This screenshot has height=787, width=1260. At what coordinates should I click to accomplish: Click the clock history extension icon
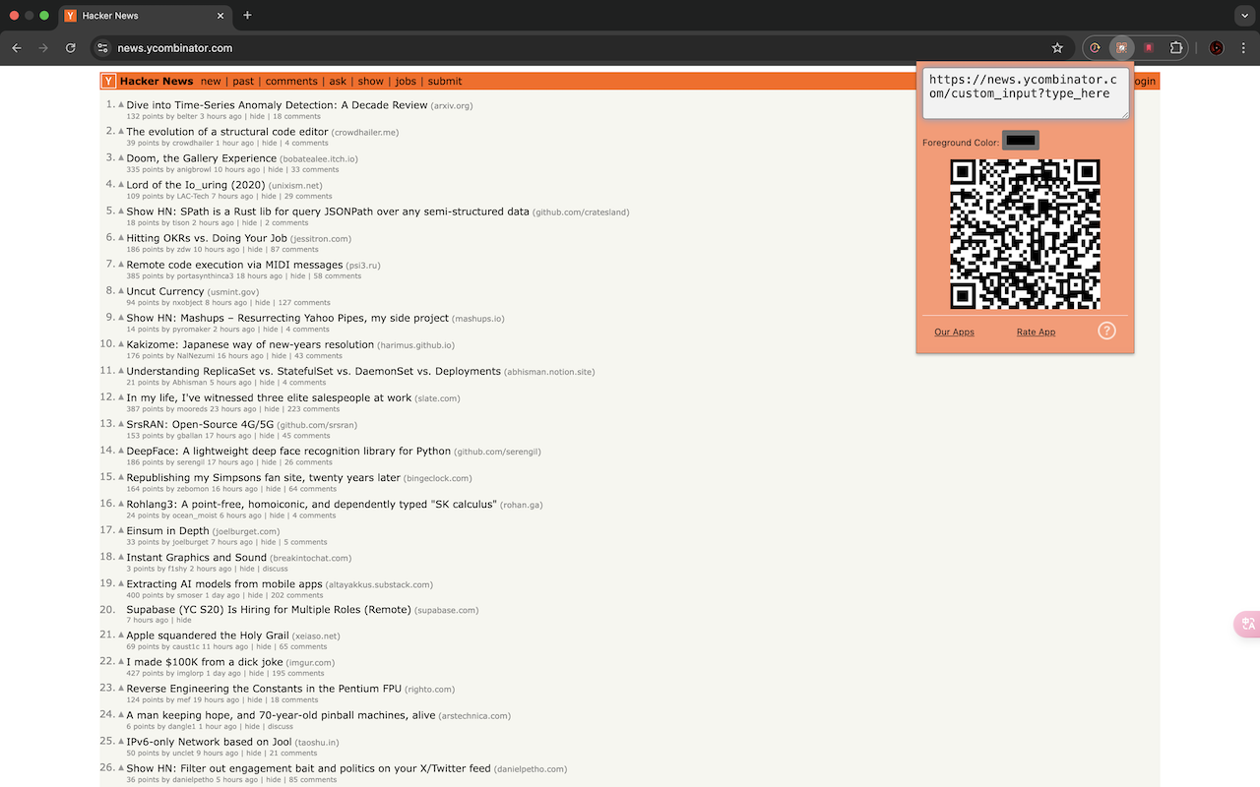1095,48
